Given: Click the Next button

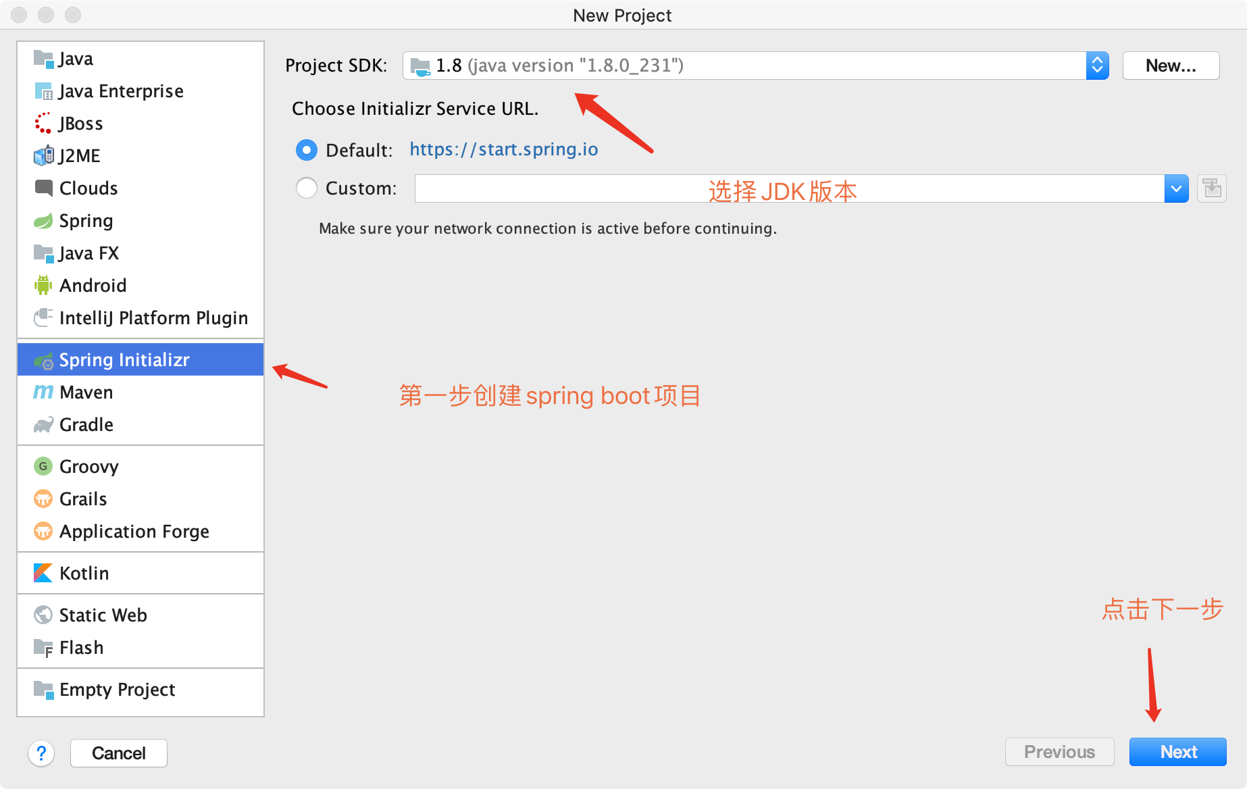Looking at the screenshot, I should (1177, 752).
